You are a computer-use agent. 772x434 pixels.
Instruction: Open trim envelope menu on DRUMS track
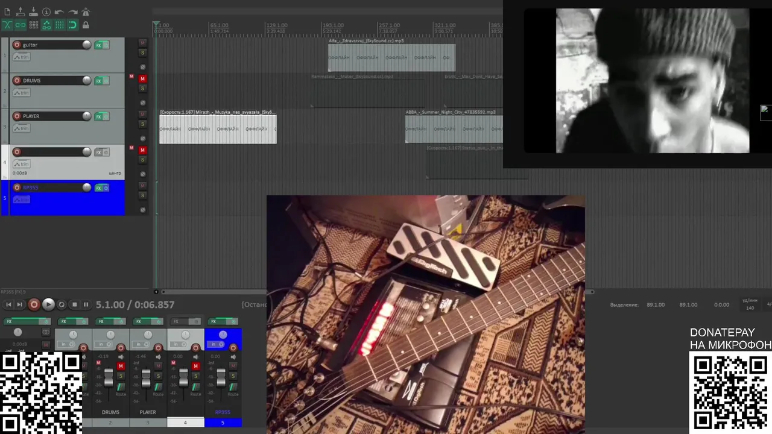(22, 93)
